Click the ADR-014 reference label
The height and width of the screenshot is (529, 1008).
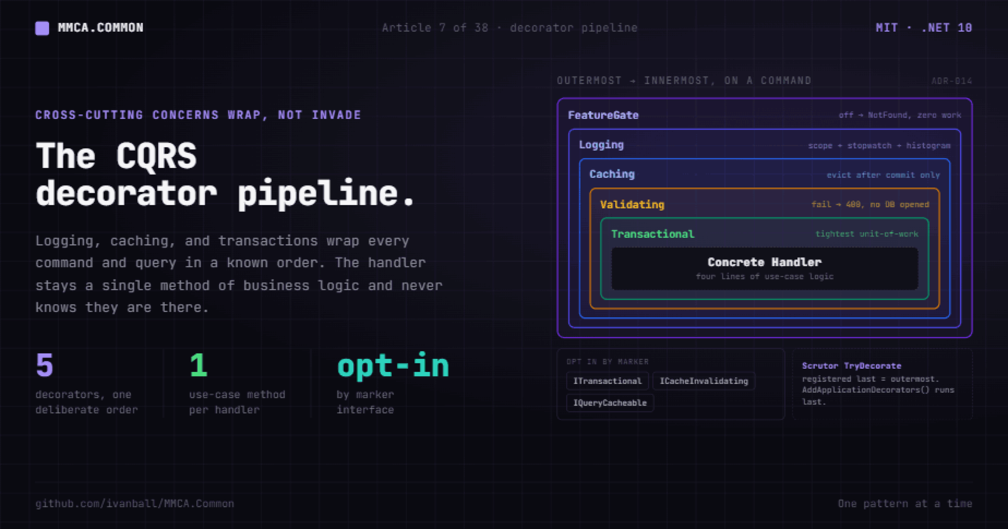[x=952, y=81]
